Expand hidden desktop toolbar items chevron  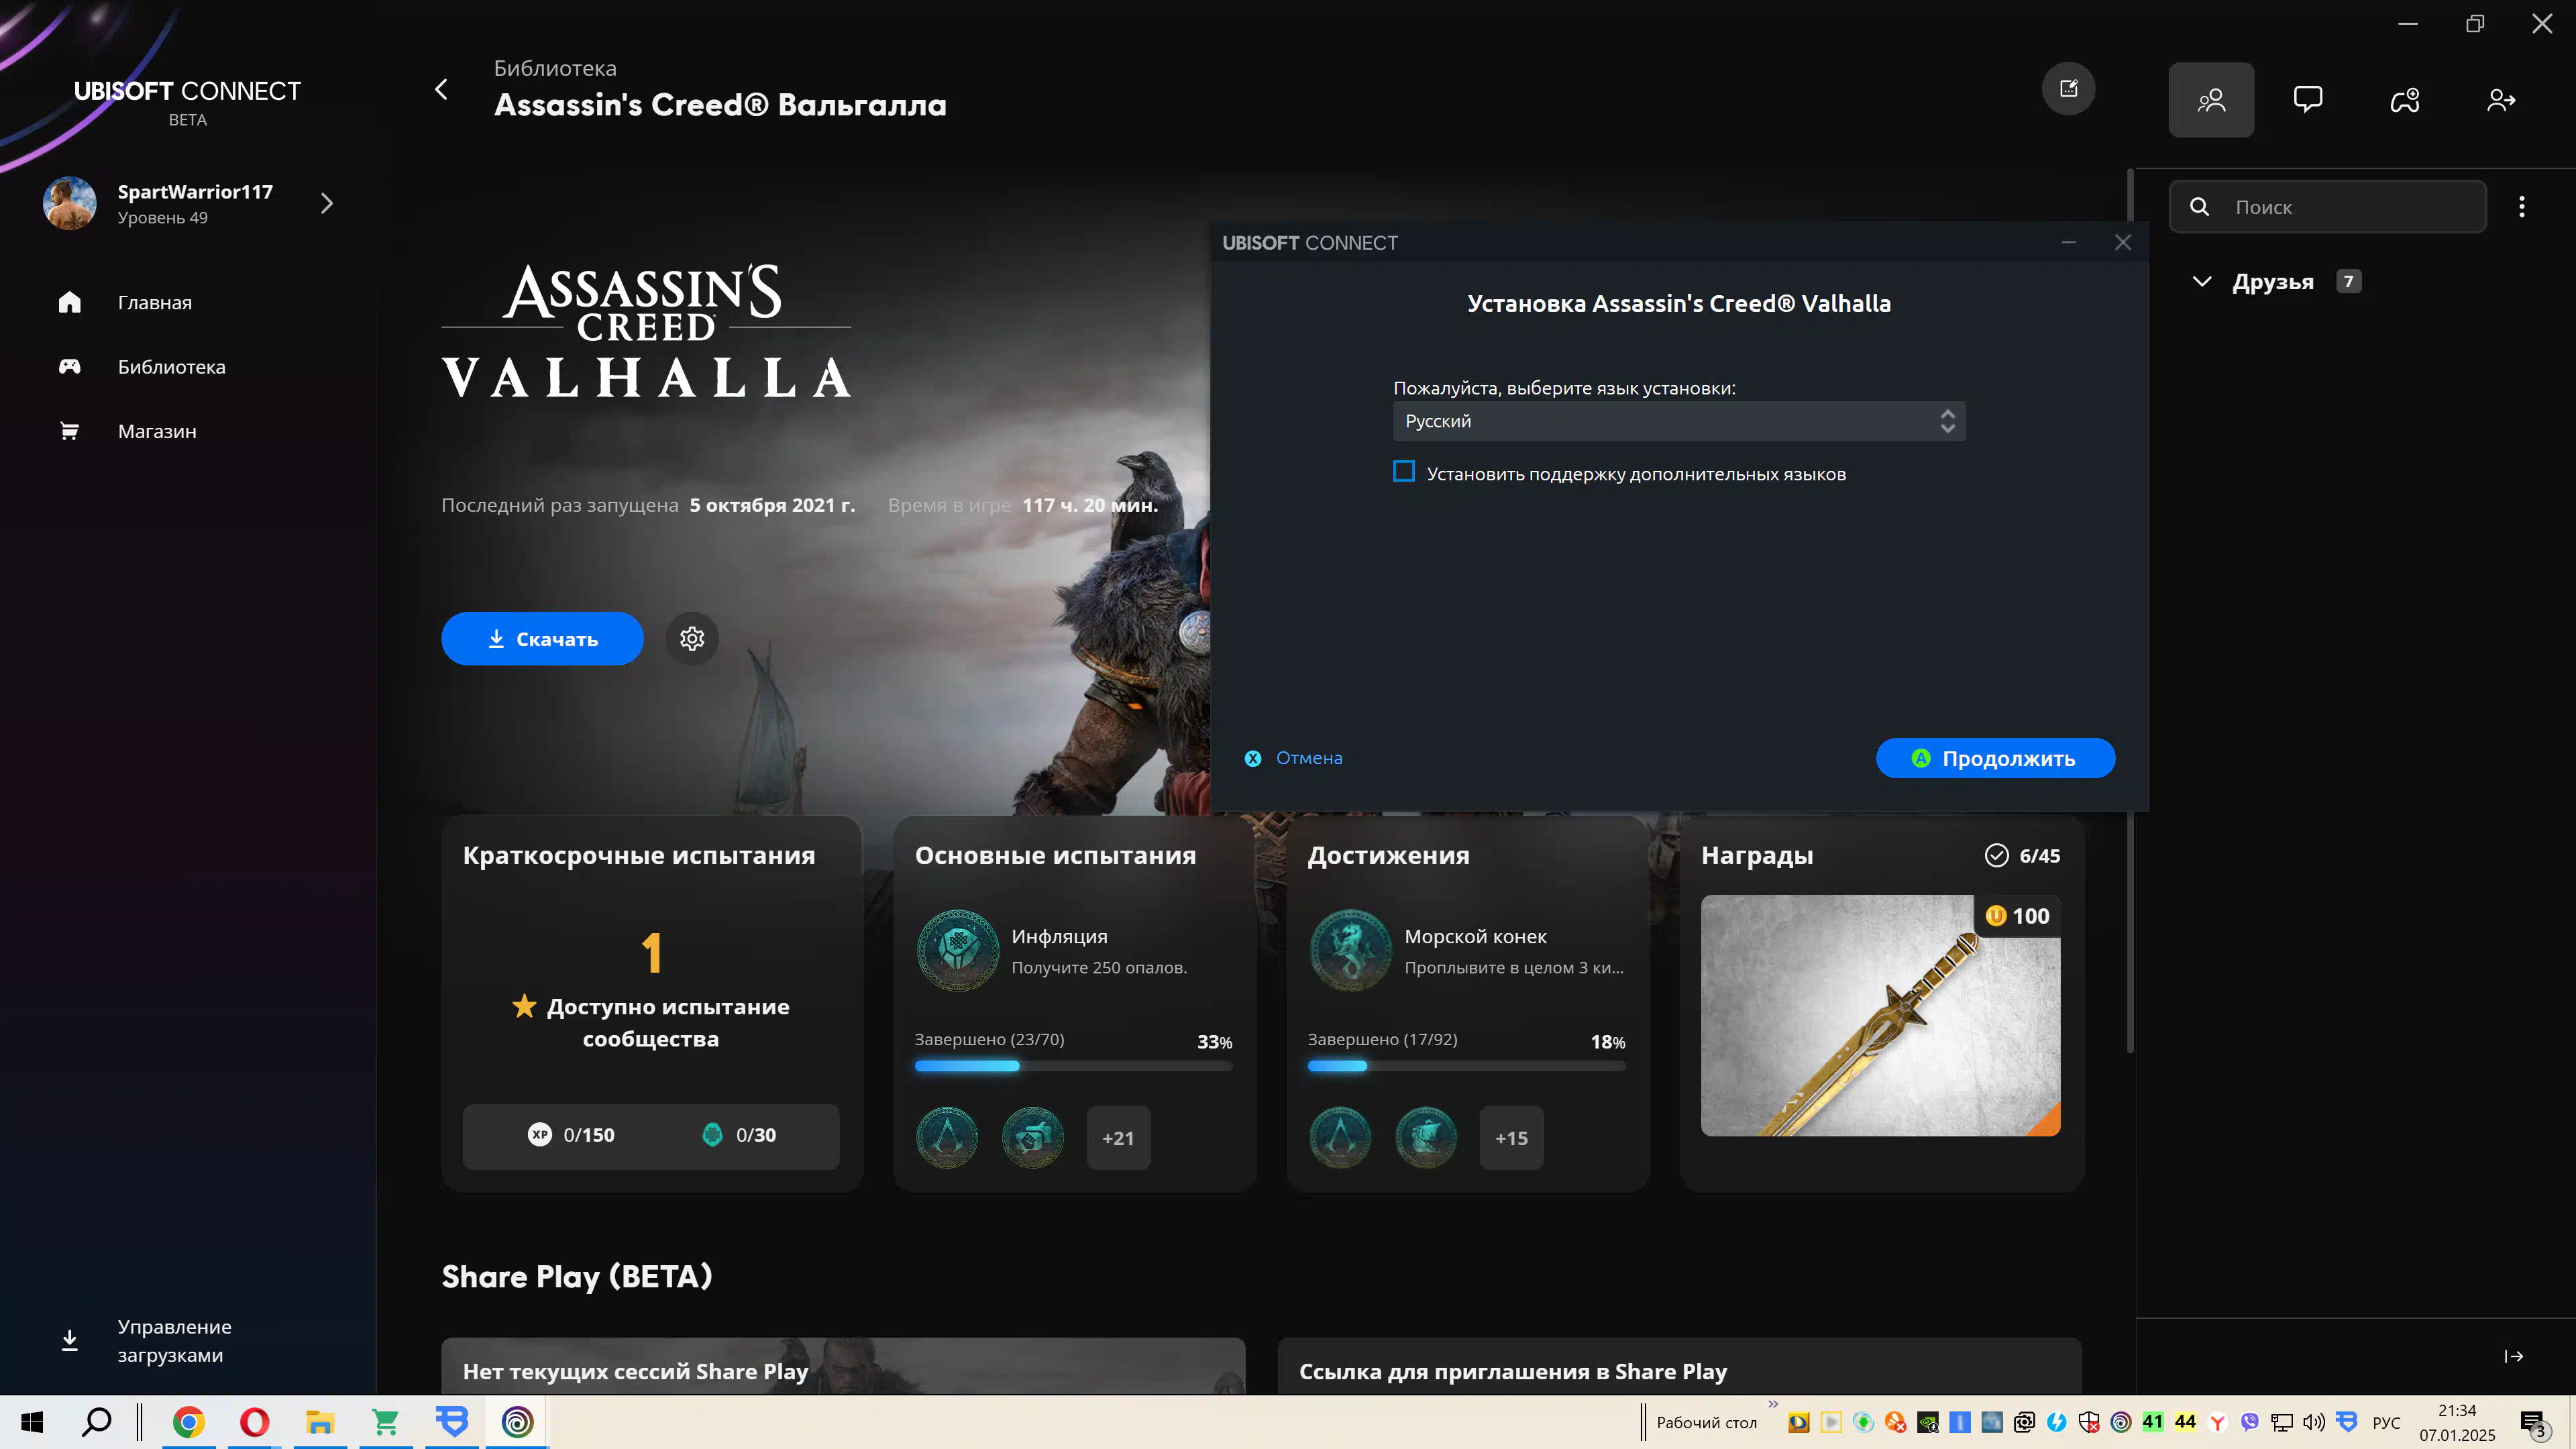(1773, 1405)
